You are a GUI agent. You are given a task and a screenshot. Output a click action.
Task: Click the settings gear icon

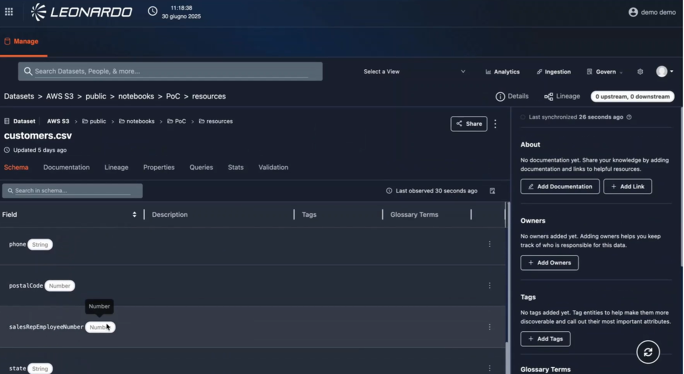click(640, 71)
